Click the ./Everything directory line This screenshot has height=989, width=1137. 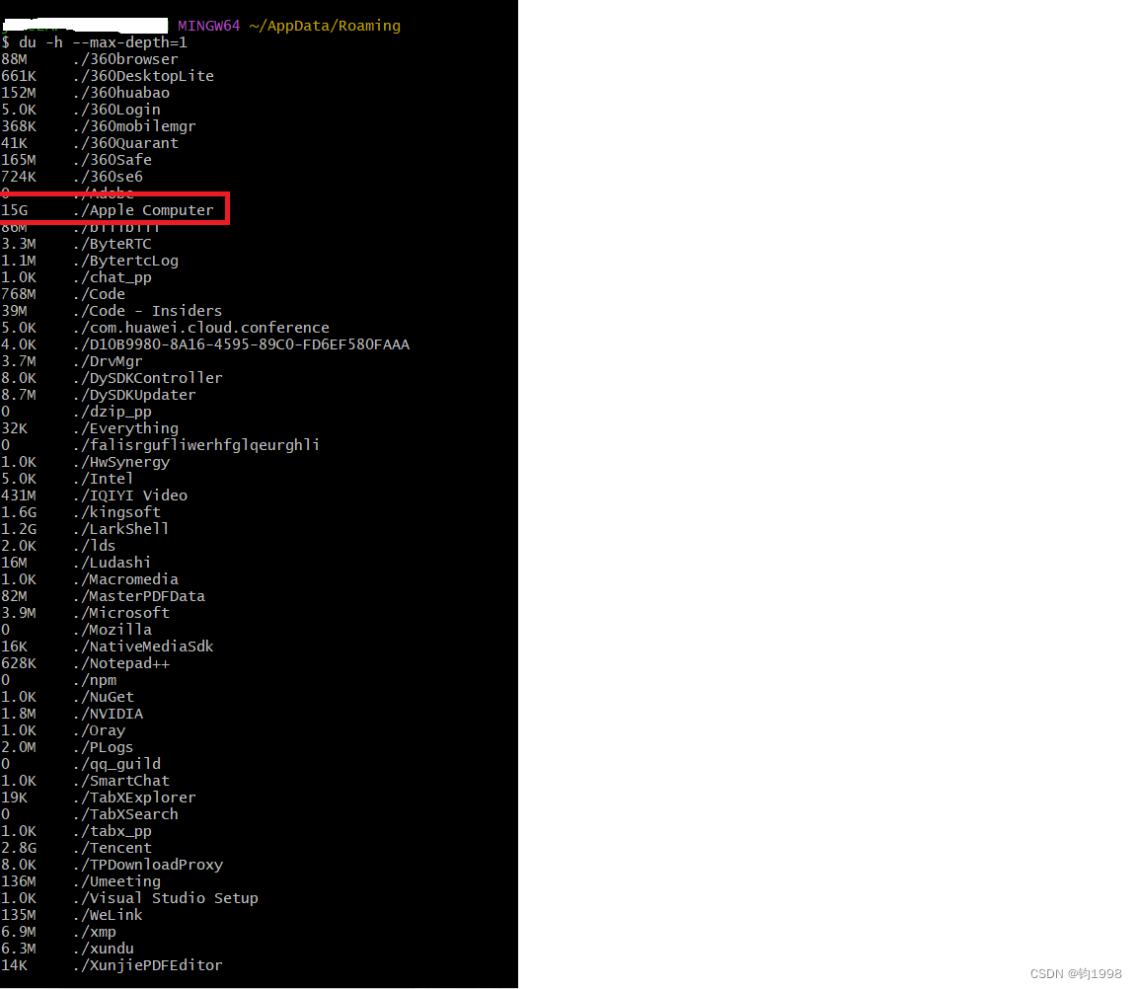[x=89, y=427]
